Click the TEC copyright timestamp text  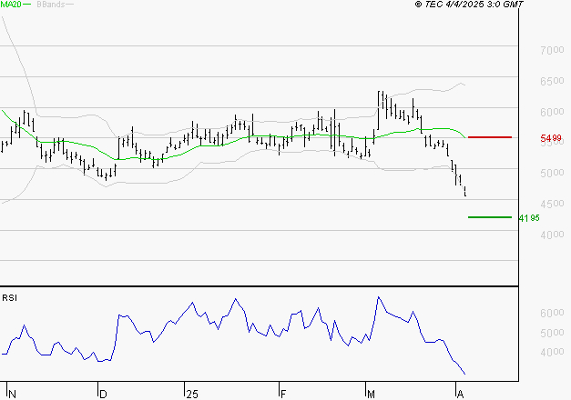(x=469, y=5)
